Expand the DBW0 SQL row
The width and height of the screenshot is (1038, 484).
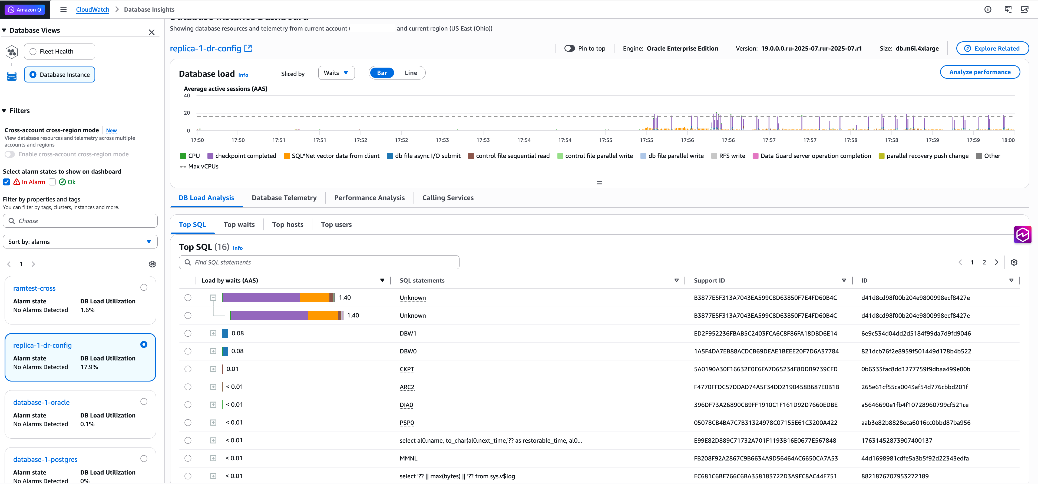coord(213,351)
